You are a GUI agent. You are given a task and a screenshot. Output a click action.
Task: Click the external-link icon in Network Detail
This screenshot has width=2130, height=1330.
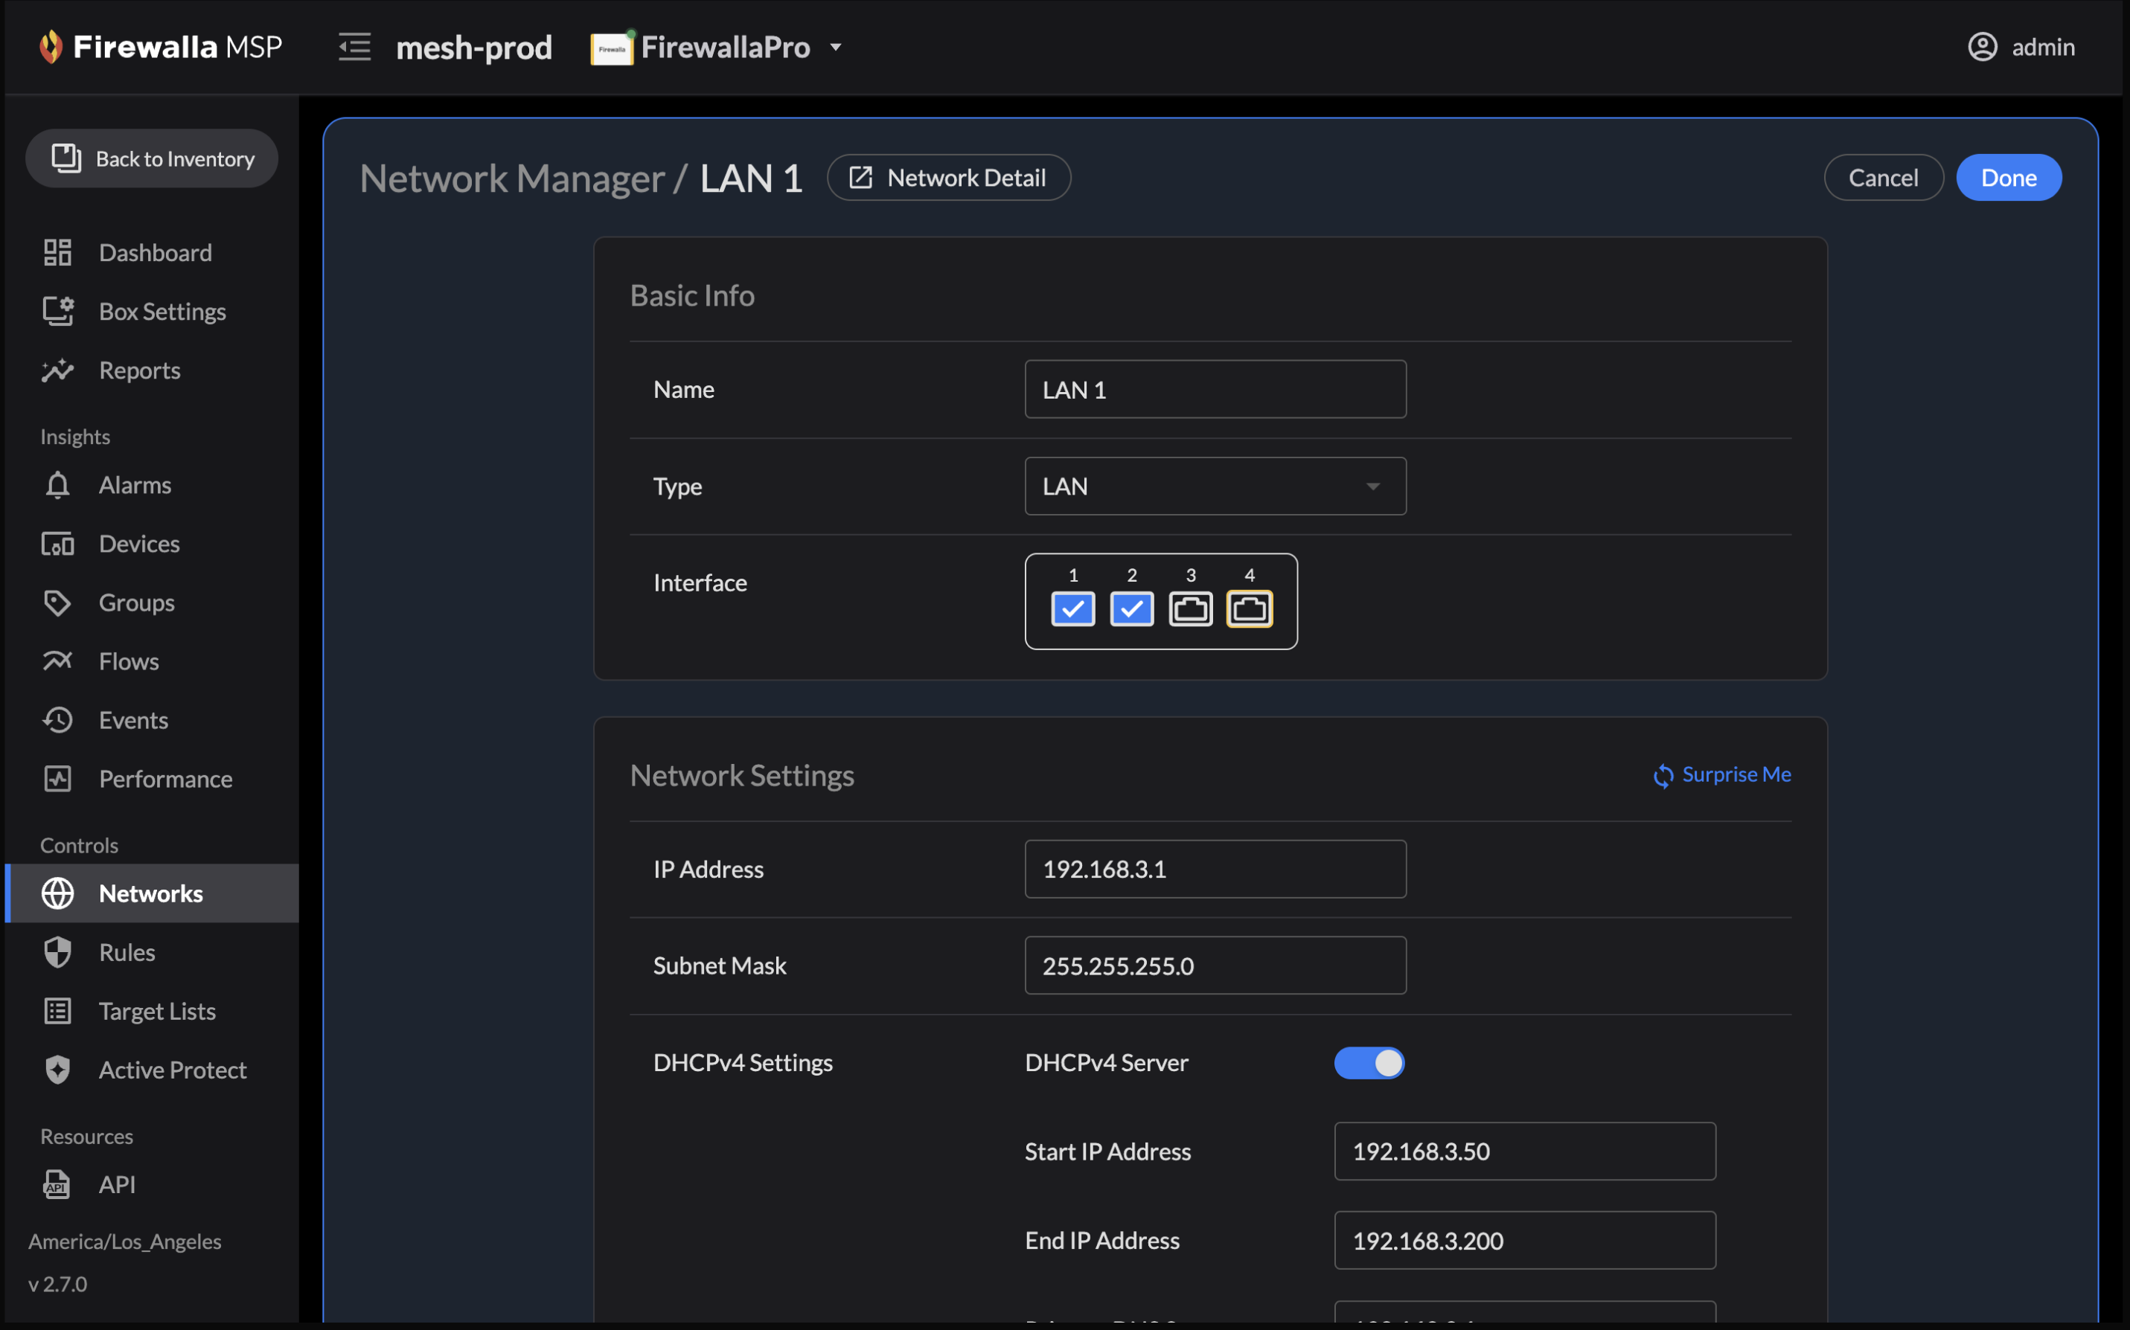[860, 178]
